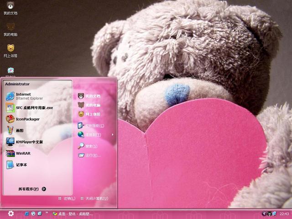The width and height of the screenshot is (292, 219).
Task: Open 搜索(S) search entry
Action: tap(88, 146)
